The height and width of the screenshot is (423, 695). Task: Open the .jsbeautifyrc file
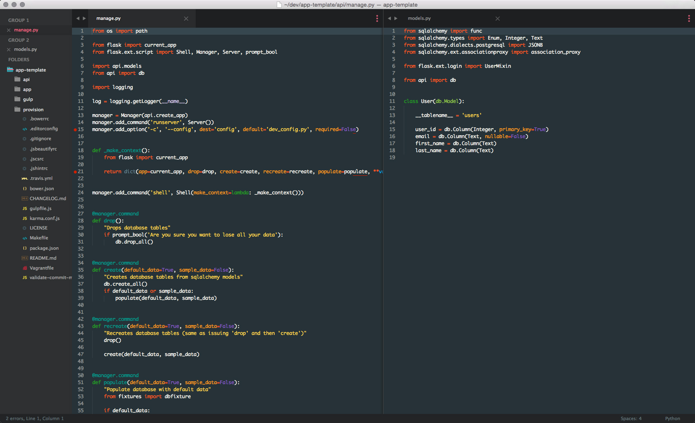click(x=43, y=149)
